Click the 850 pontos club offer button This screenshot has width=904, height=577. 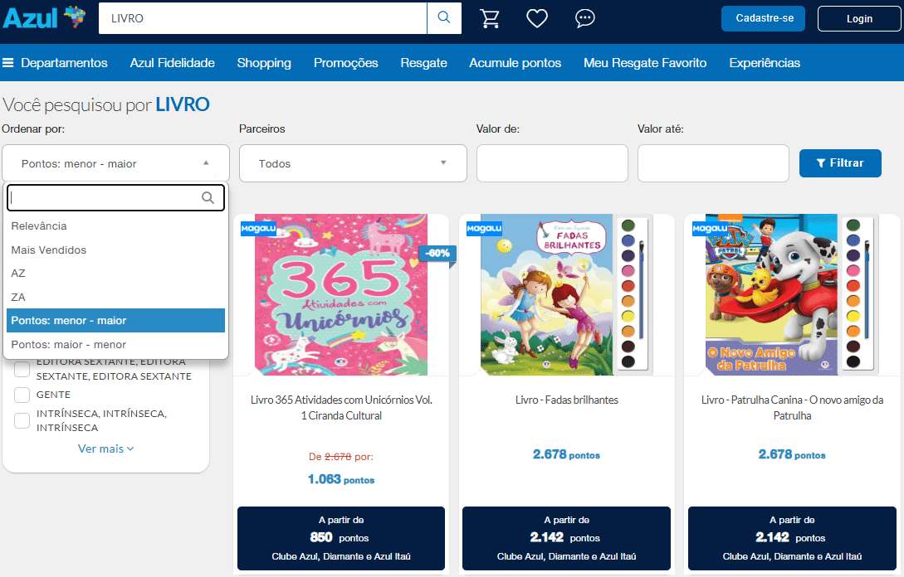point(341,538)
